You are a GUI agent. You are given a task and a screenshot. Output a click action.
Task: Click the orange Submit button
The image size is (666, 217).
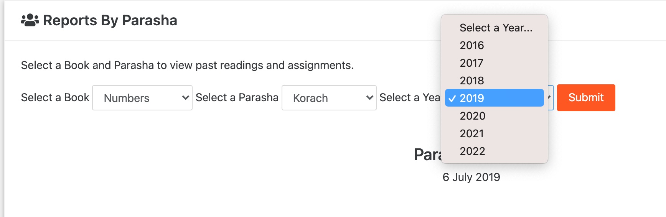tap(586, 98)
